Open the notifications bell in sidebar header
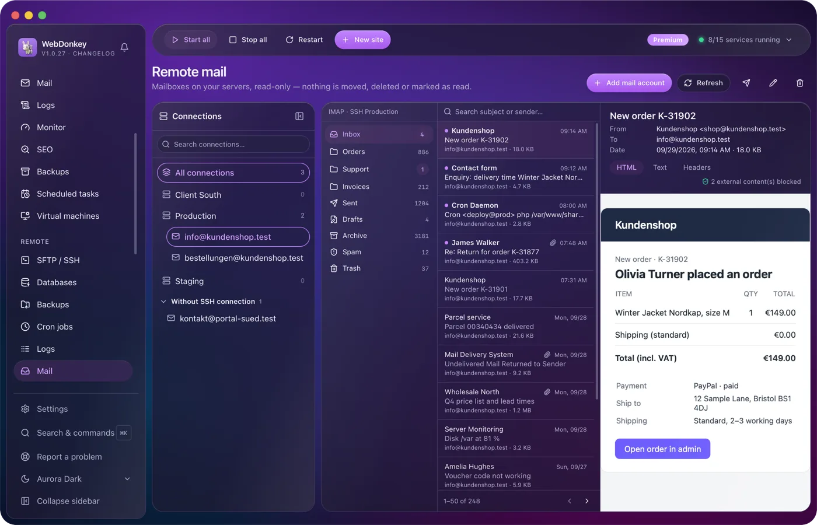This screenshot has height=525, width=817. (124, 47)
